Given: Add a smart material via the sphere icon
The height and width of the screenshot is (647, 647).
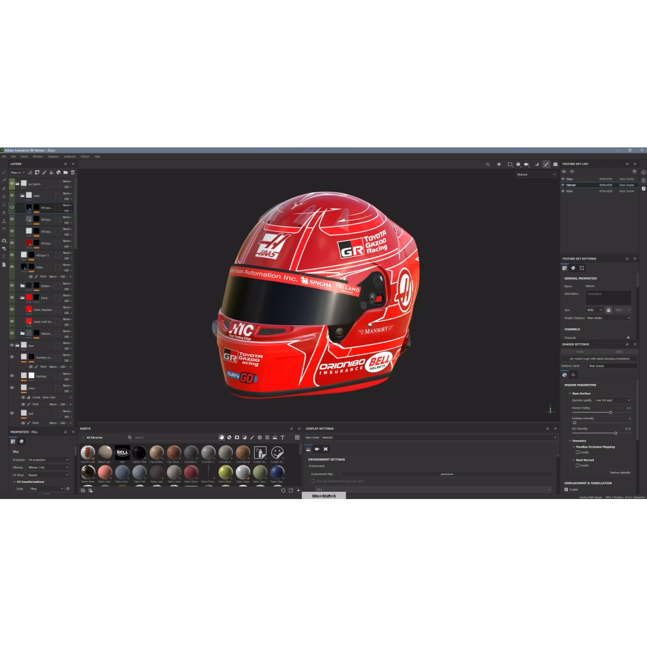Looking at the screenshot, I should 58,173.
